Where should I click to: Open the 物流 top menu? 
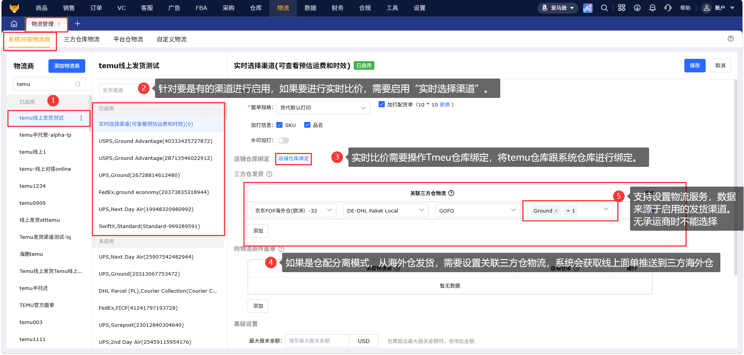click(x=283, y=8)
